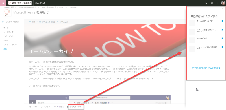Click the thumbs-up いいね! icon

(30, 107)
